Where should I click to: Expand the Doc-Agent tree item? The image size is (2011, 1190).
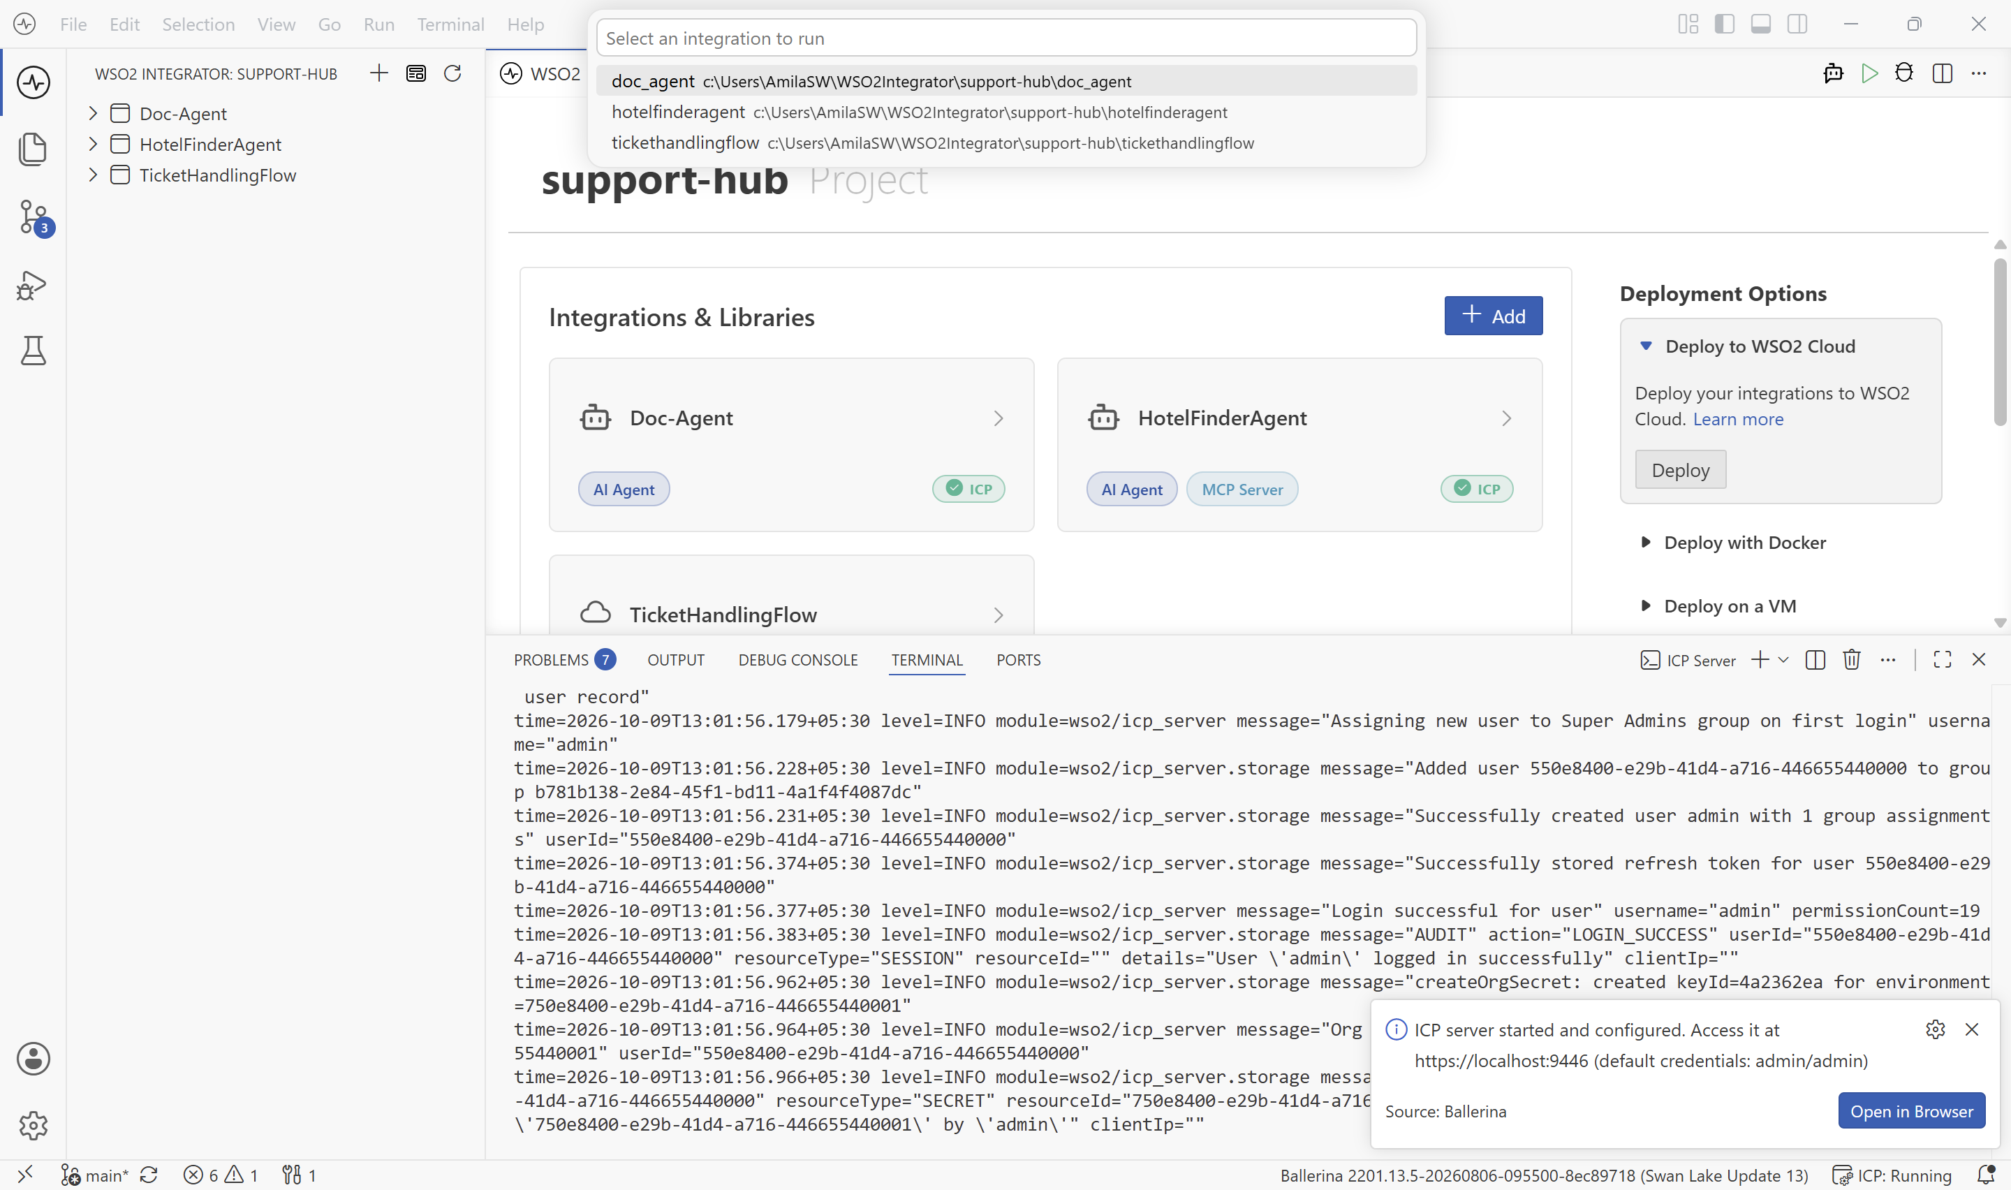point(93,113)
